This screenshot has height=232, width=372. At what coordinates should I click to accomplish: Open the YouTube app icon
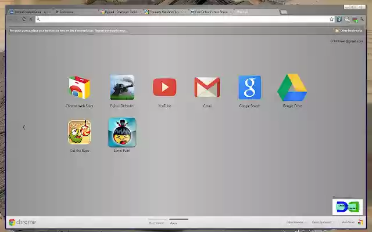coord(164,87)
